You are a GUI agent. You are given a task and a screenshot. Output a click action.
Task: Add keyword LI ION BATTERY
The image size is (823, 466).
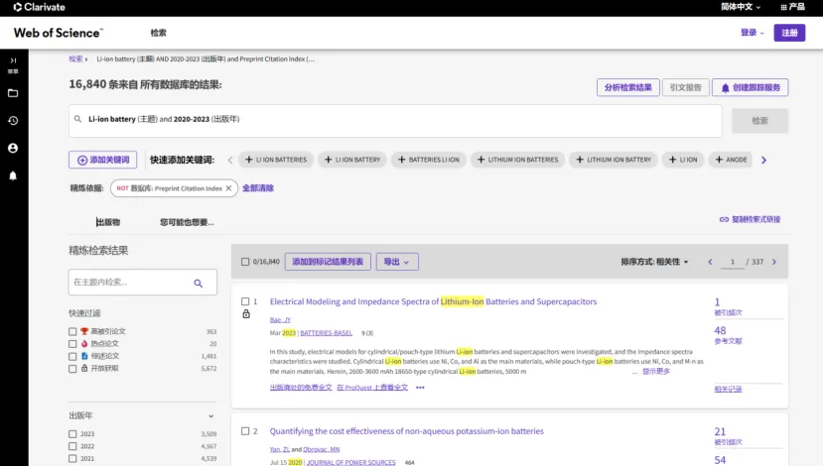pyautogui.click(x=352, y=160)
